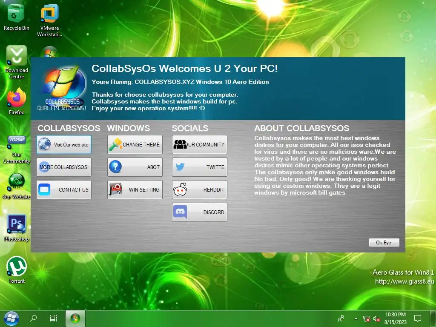Open WIN SETTING button
Screen dimensions: 436x327
click(135, 189)
